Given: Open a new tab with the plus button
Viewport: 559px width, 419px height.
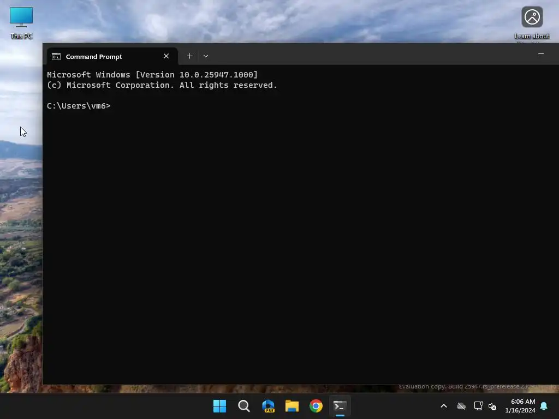Looking at the screenshot, I should click(x=189, y=56).
